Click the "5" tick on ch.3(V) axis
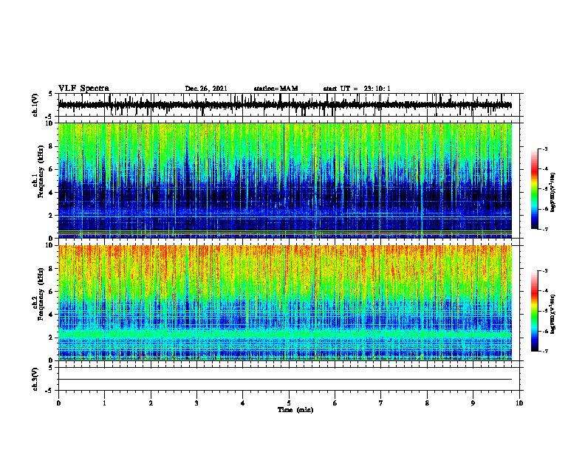The image size is (585, 452). point(51,368)
